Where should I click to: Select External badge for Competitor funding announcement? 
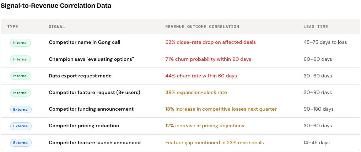[21, 109]
